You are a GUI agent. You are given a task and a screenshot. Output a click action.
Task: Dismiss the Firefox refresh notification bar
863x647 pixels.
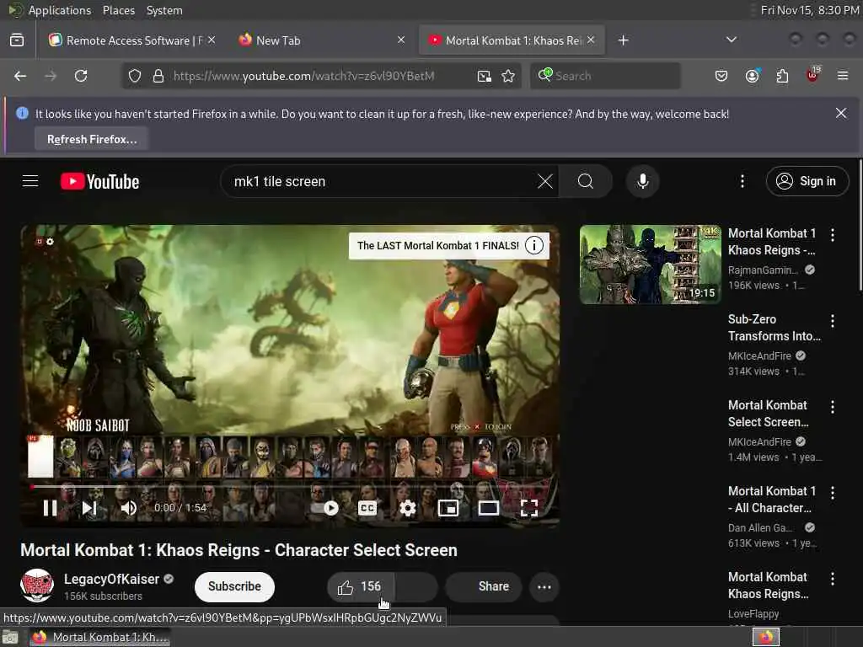click(x=841, y=113)
